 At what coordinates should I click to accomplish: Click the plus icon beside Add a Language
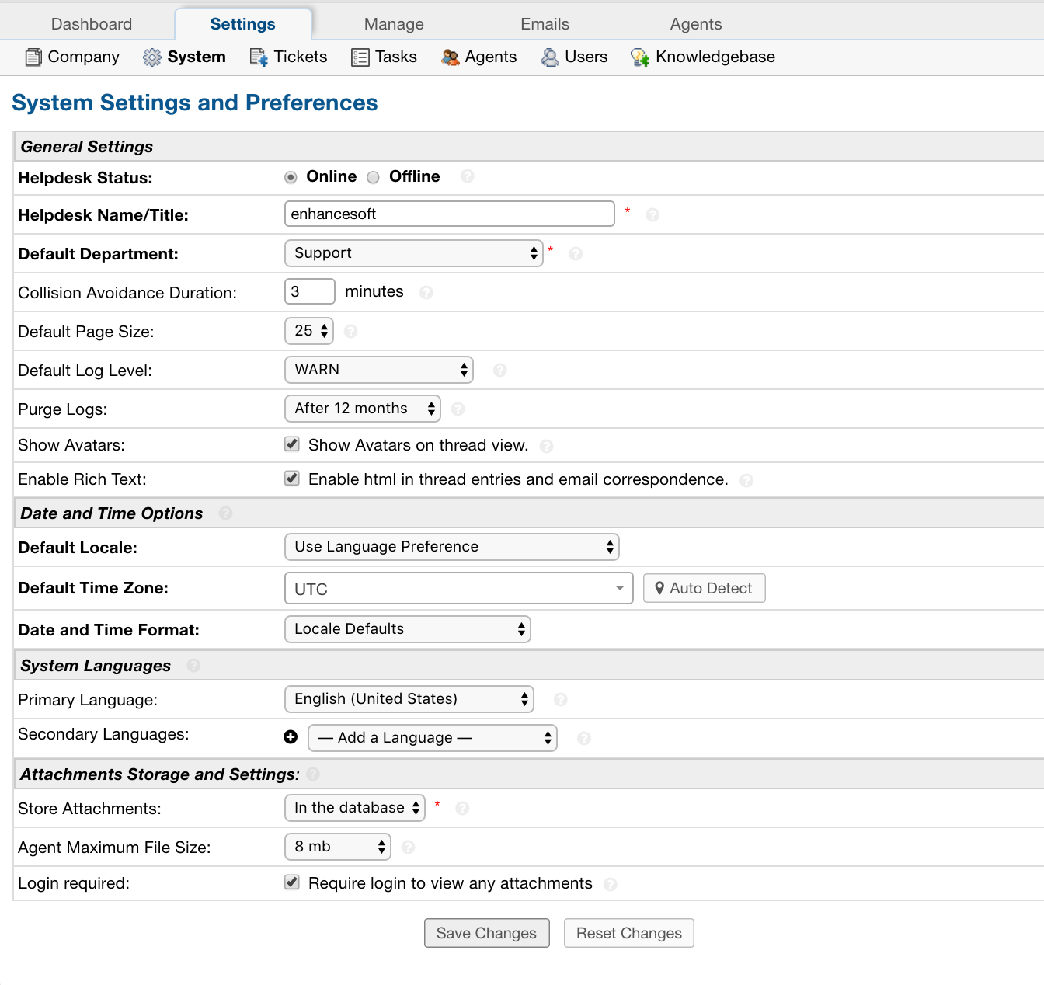pos(291,737)
